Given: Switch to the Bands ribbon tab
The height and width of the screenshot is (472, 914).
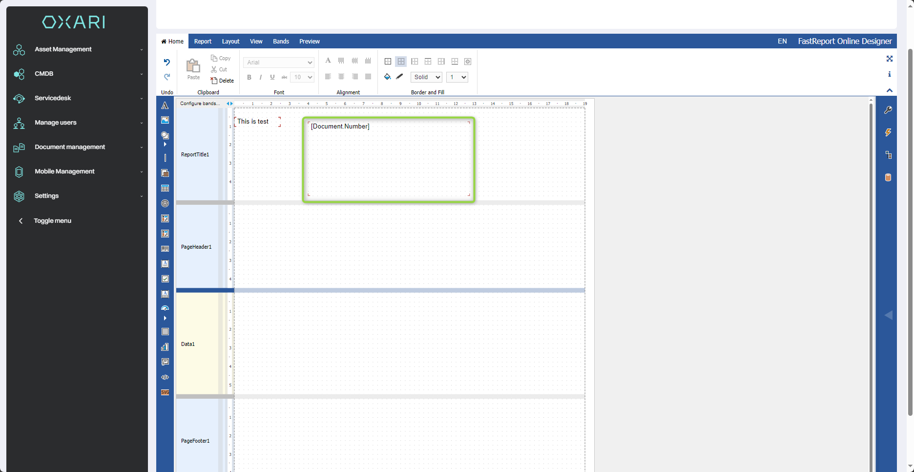Looking at the screenshot, I should [281, 42].
